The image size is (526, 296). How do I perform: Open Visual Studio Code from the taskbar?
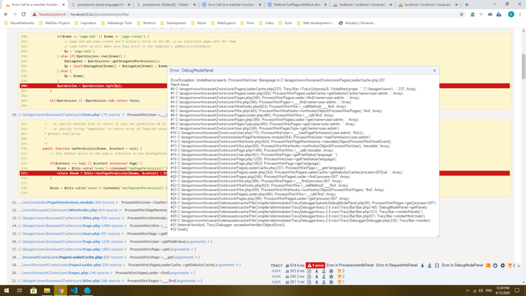pos(74,291)
